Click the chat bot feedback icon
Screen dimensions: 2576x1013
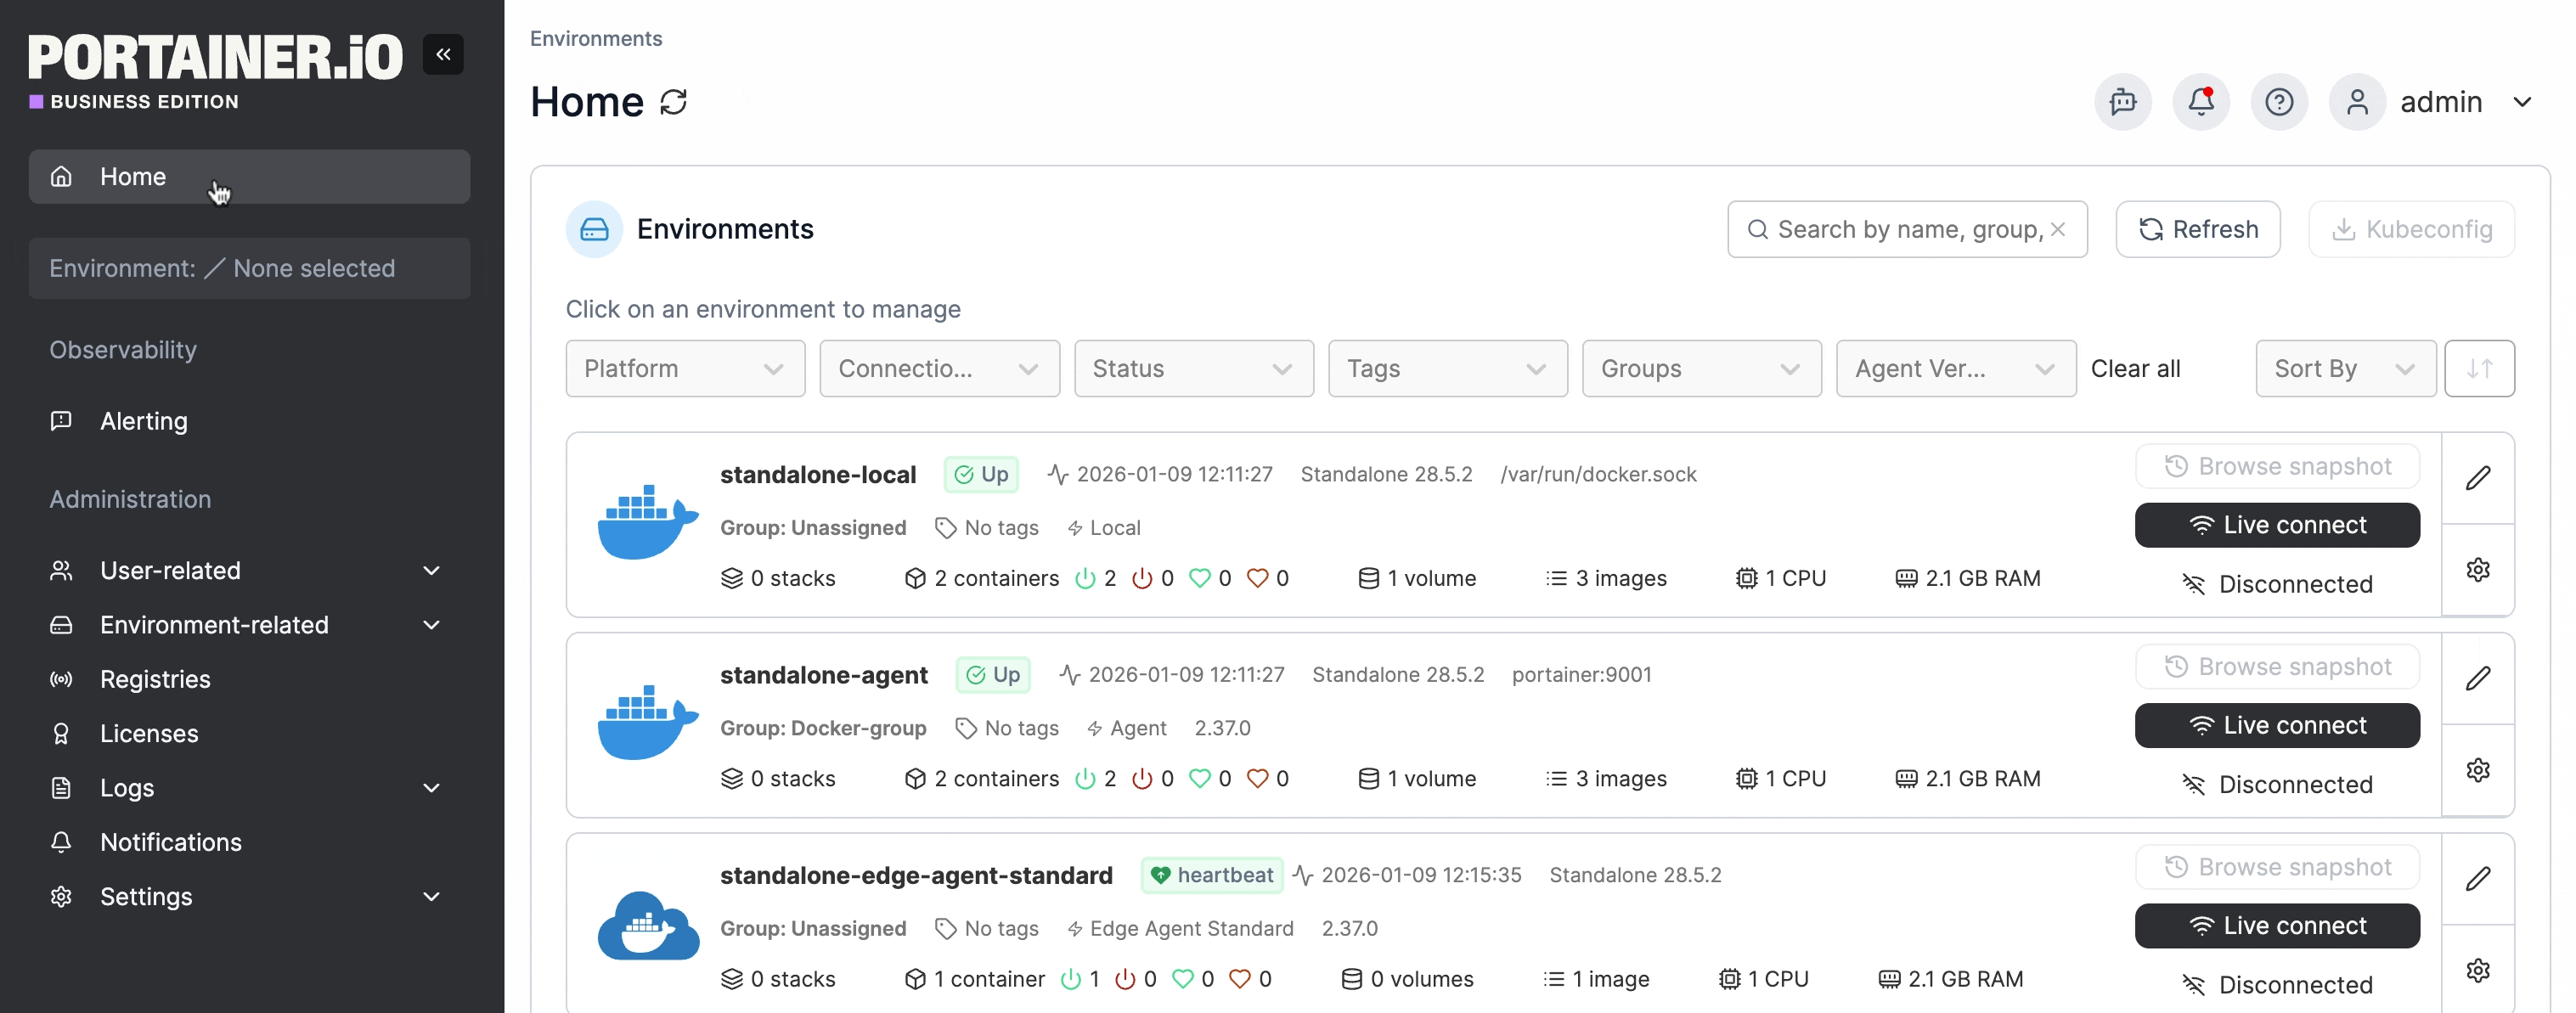[x=2122, y=102]
